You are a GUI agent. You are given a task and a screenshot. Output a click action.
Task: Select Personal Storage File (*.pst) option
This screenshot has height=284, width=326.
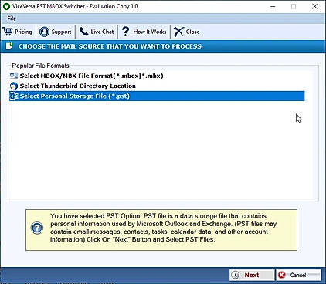click(x=157, y=96)
